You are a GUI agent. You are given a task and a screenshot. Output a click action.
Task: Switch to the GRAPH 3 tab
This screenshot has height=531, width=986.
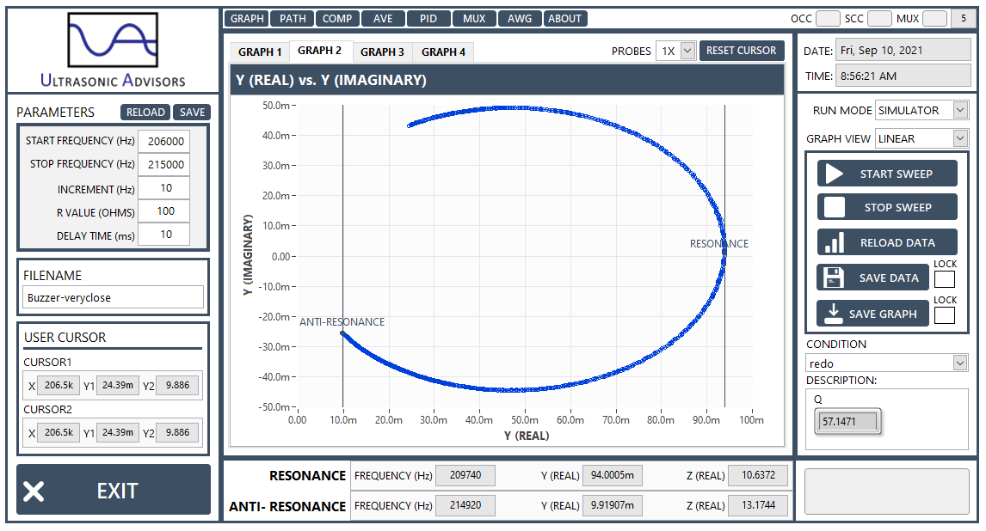(382, 52)
